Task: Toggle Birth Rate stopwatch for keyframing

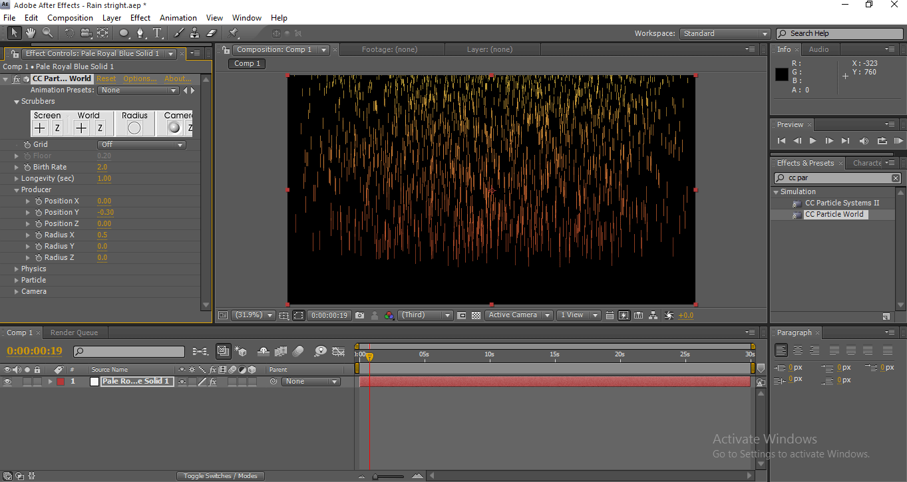Action: (x=27, y=167)
